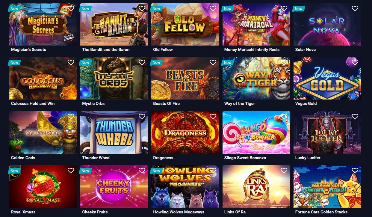The width and height of the screenshot is (372, 217).
Task: Click the heart on Lucky Lucifer tile
Action: [355, 117]
